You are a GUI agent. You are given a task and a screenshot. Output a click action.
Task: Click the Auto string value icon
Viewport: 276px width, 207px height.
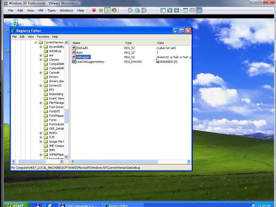[74, 52]
